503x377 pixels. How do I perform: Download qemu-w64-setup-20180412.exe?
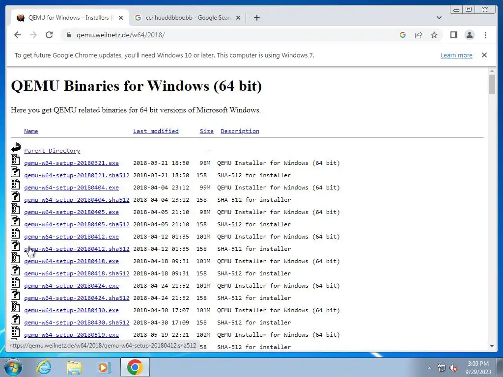71,237
